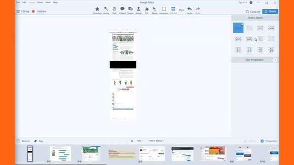This screenshot has width=294, height=165.
Task: Select the Stamp tool
Action: click(x=139, y=10)
